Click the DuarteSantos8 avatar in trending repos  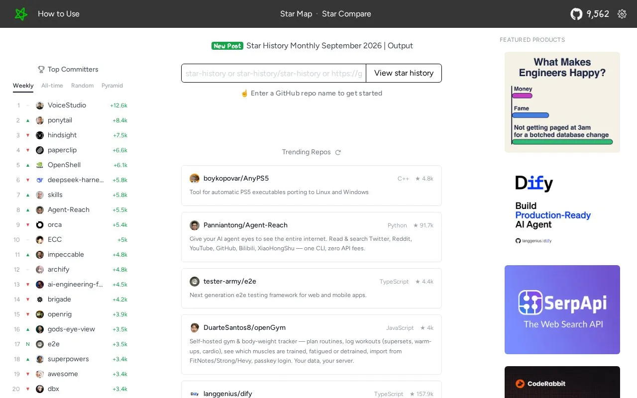tap(195, 328)
